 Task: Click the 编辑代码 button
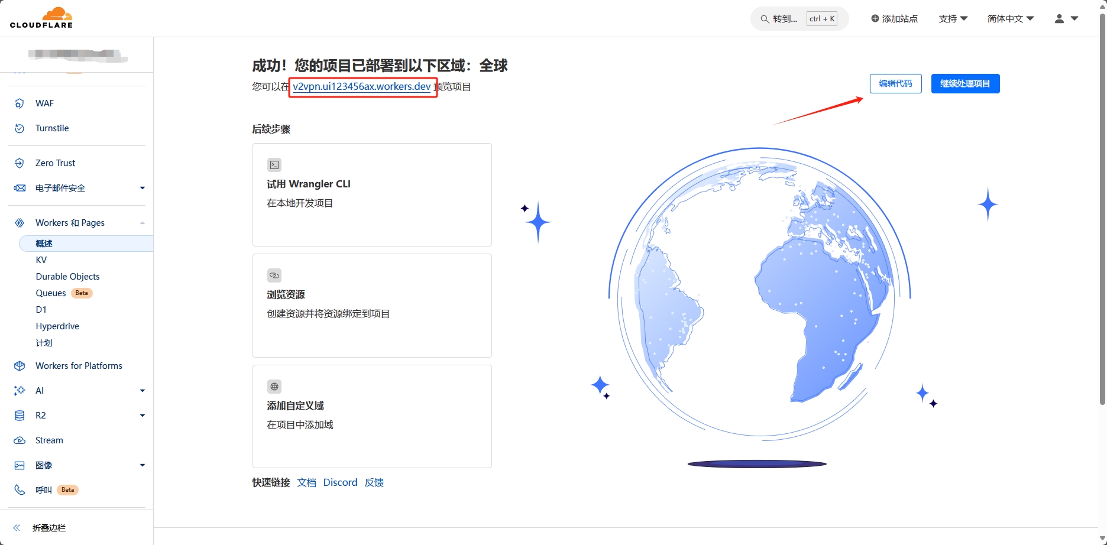pos(895,83)
